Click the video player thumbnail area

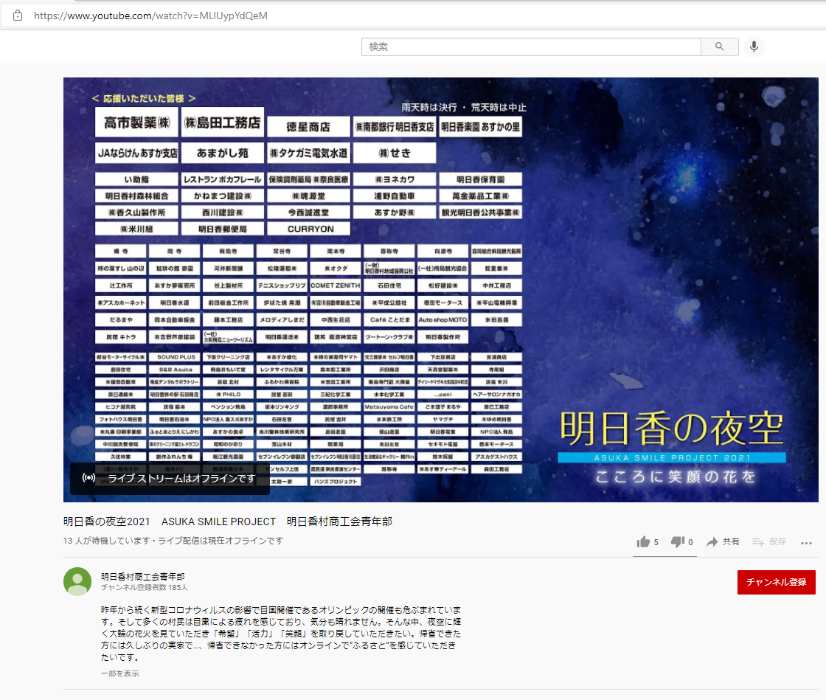(x=440, y=289)
